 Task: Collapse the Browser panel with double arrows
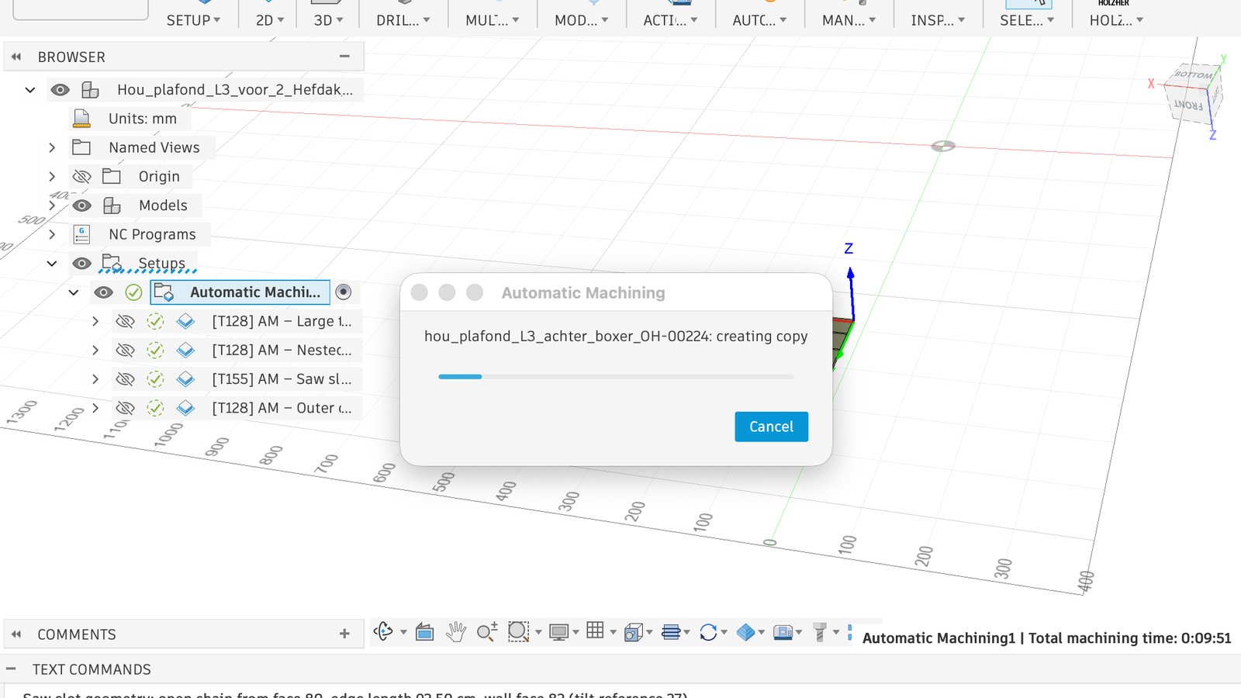pyautogui.click(x=16, y=57)
